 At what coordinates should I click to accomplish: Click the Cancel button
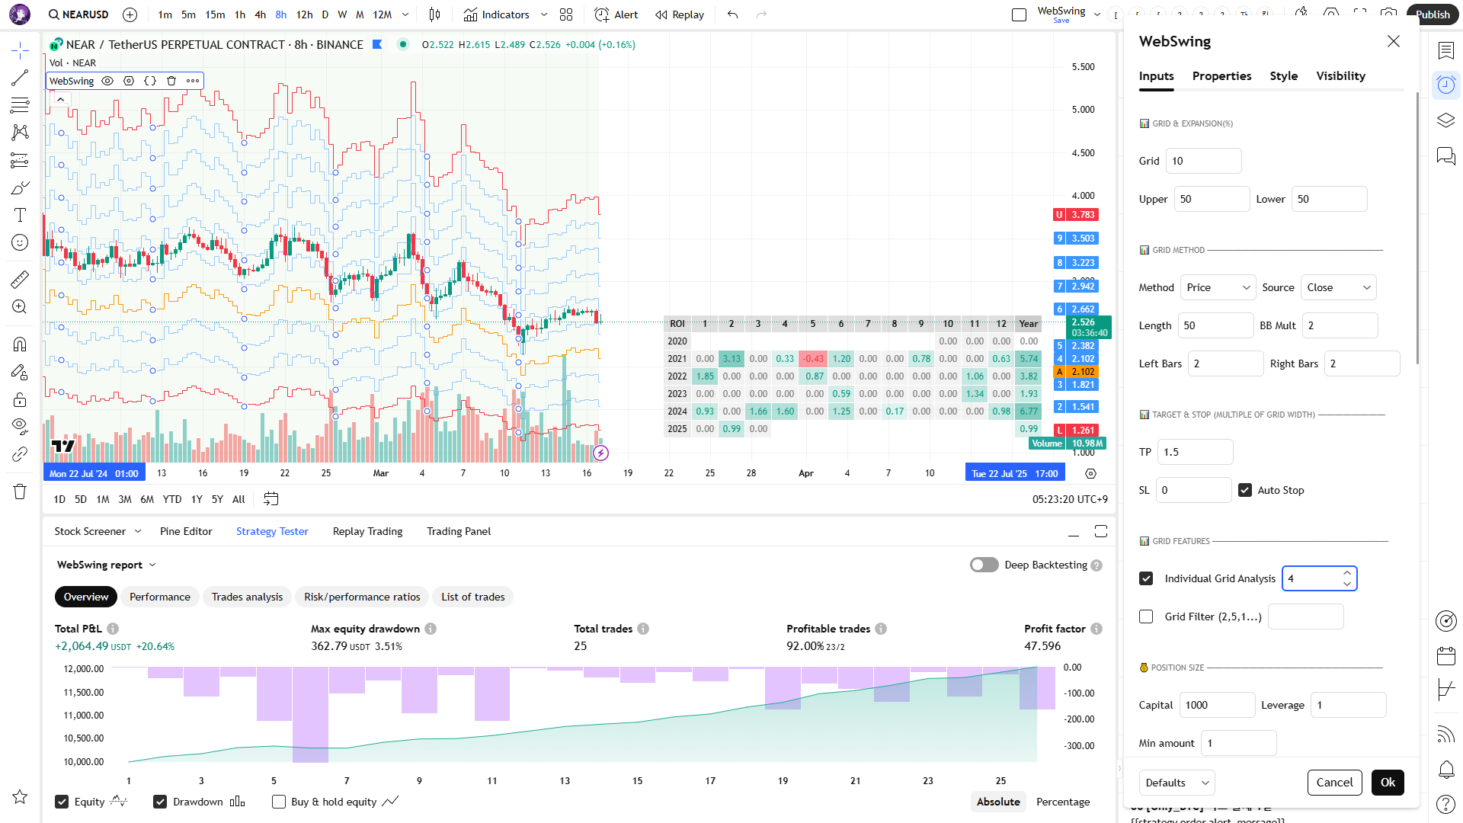(x=1334, y=783)
